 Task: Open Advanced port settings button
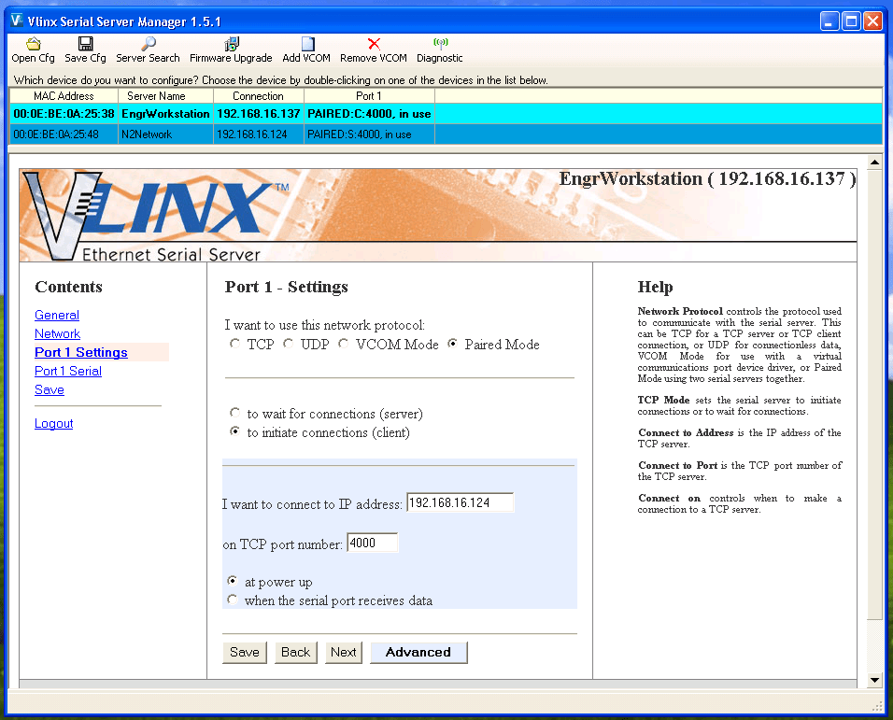418,652
